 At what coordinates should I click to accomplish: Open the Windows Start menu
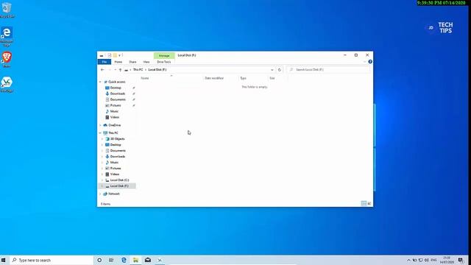4,260
